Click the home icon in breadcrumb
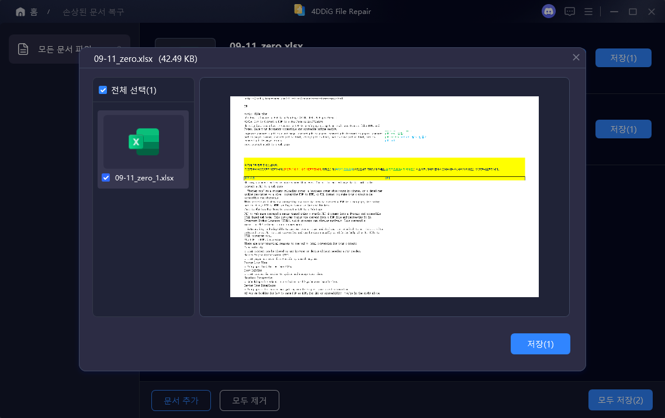The width and height of the screenshot is (665, 418). pyautogui.click(x=20, y=12)
